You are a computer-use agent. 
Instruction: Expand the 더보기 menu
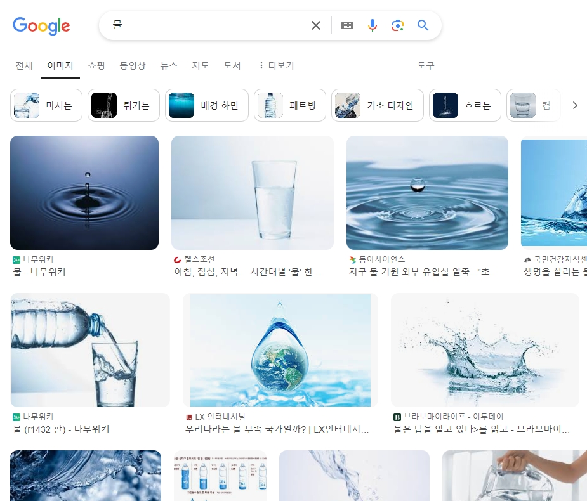click(x=277, y=65)
